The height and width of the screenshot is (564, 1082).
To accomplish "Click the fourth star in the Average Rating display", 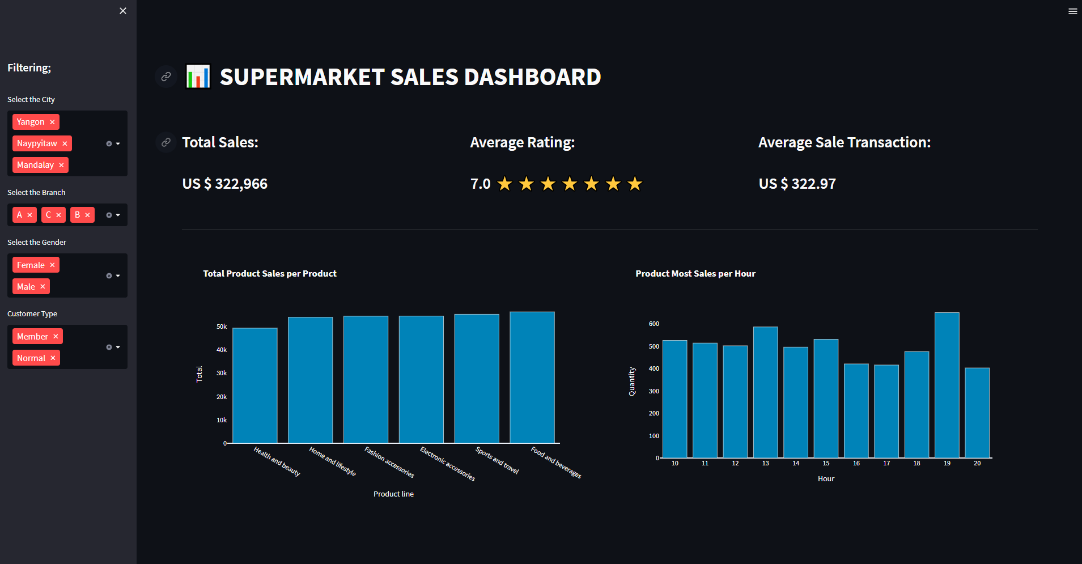I will pos(570,183).
